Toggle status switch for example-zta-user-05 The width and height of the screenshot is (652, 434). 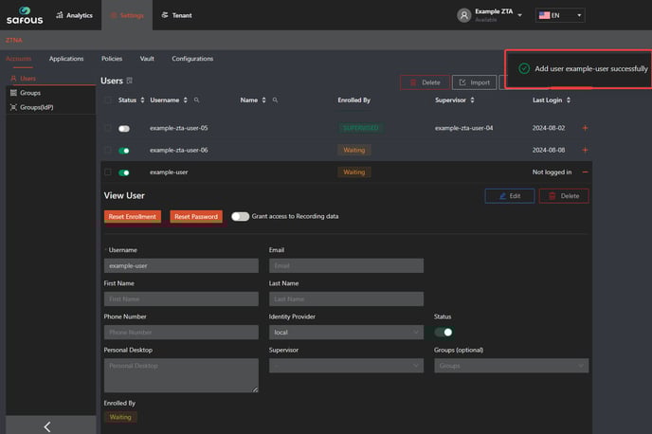[x=124, y=128]
